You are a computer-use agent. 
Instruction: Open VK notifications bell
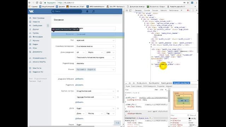87,11
